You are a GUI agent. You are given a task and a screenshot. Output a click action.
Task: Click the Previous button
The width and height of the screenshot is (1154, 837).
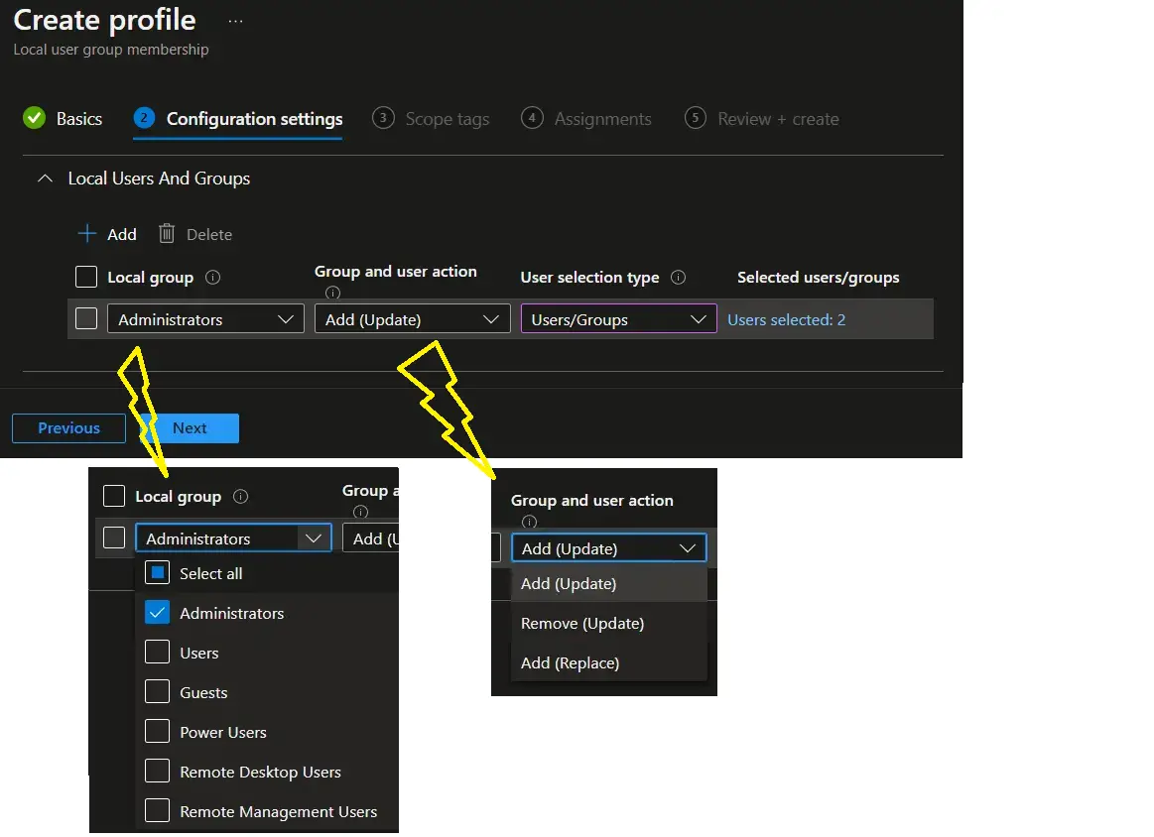(67, 427)
